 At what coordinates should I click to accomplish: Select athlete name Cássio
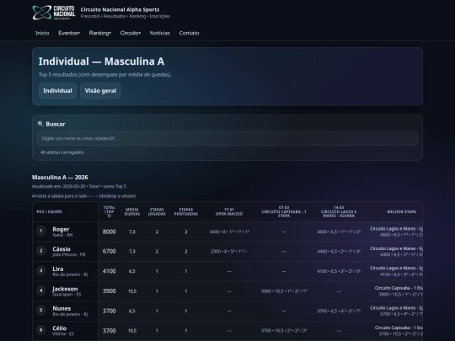click(x=62, y=248)
